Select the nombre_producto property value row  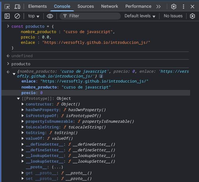(66, 87)
